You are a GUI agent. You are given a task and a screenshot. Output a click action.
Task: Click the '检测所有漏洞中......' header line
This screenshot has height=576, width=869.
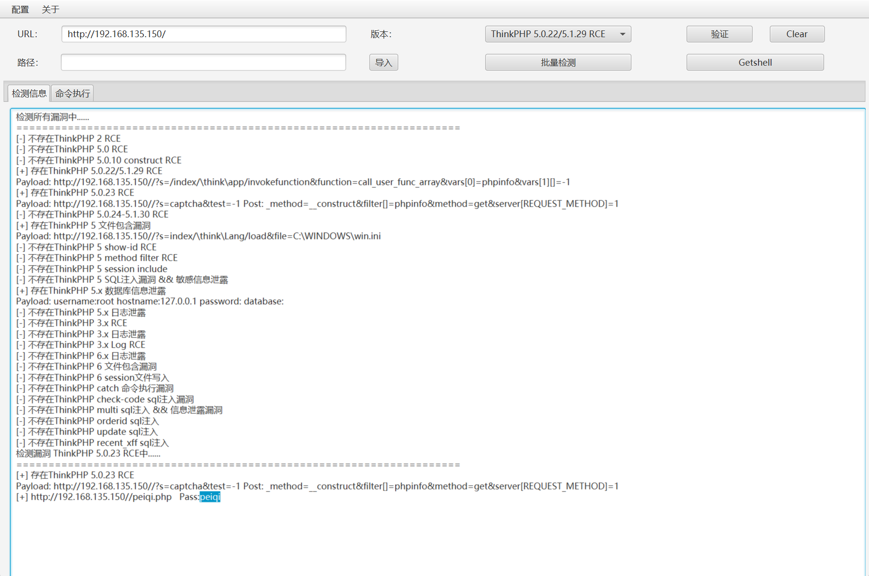[53, 117]
